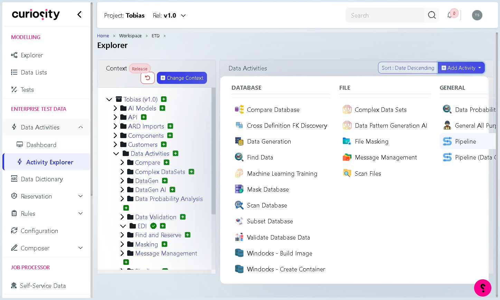Open the TS user avatar menu

[x=477, y=15]
